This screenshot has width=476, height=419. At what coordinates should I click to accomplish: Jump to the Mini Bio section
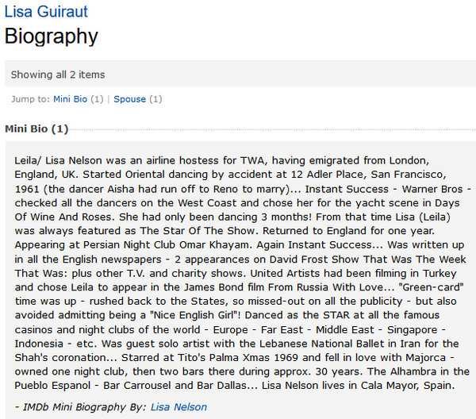tap(70, 99)
